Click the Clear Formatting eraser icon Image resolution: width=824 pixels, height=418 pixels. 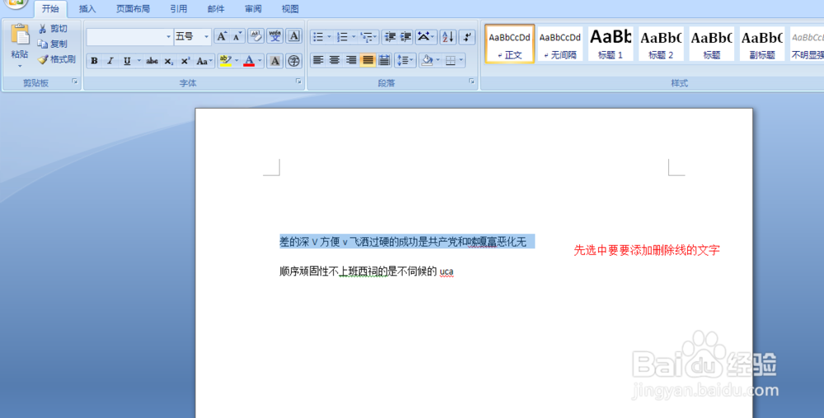coord(256,36)
